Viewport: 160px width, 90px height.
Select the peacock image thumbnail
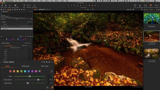click(x=152, y=18)
